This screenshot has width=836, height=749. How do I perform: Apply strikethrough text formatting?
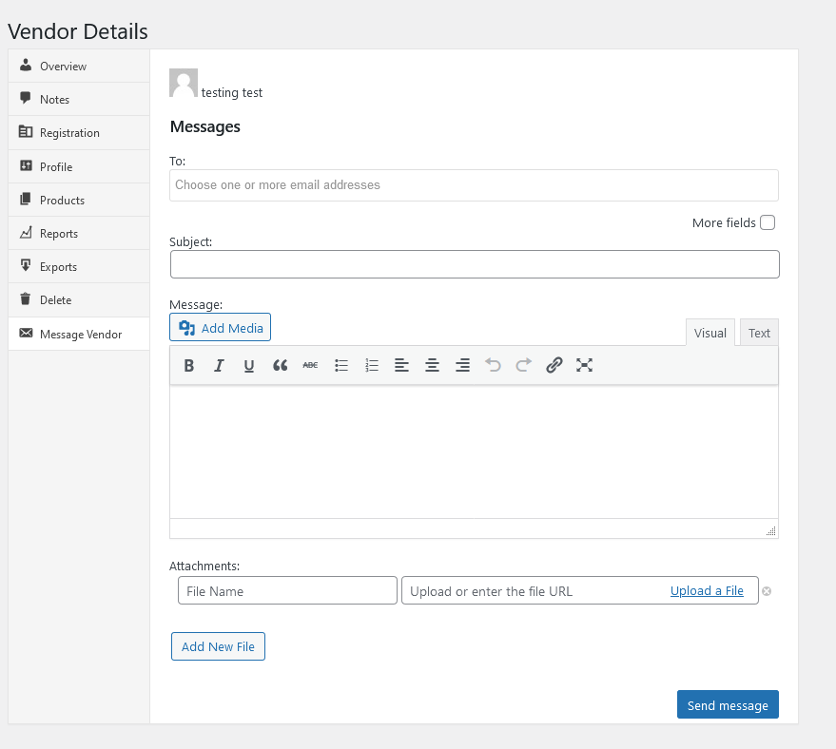point(310,365)
